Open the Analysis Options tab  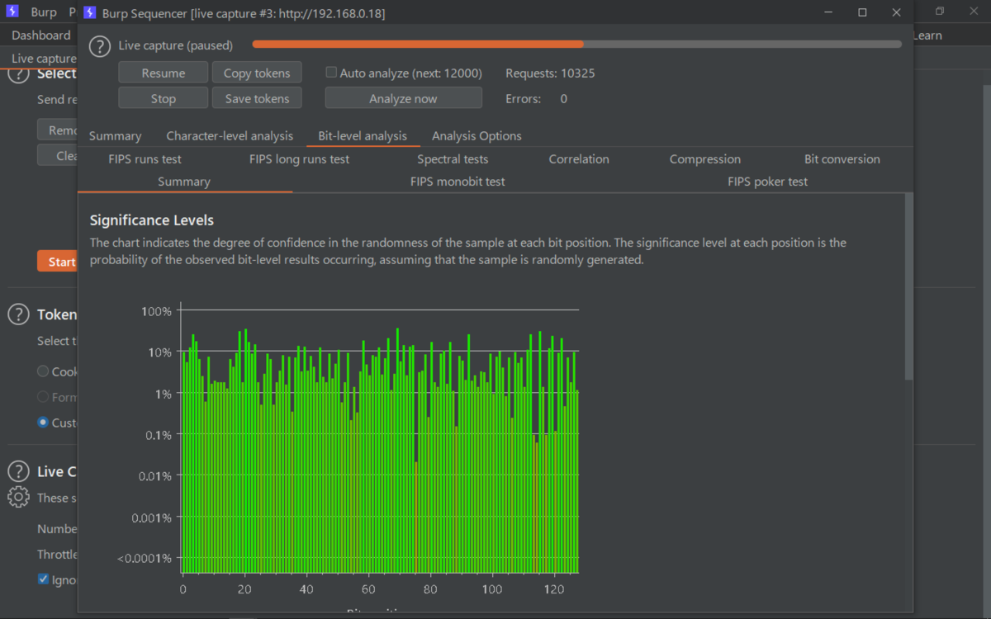click(477, 135)
